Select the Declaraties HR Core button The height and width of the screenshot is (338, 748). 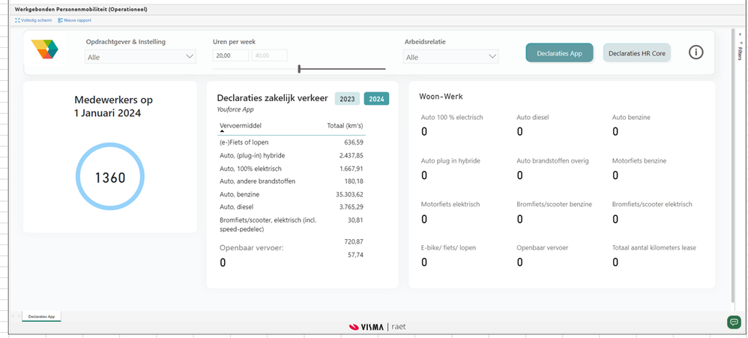(637, 53)
